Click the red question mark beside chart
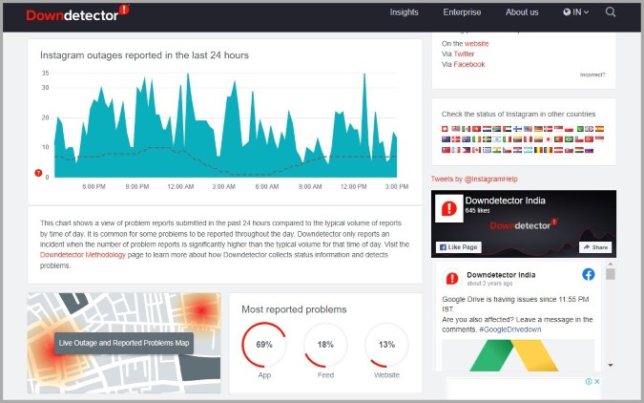The image size is (644, 403). (38, 173)
